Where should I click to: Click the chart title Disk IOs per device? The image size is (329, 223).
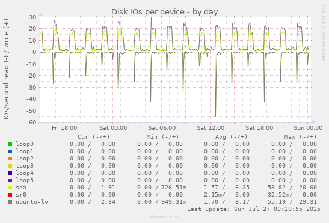tap(165, 12)
